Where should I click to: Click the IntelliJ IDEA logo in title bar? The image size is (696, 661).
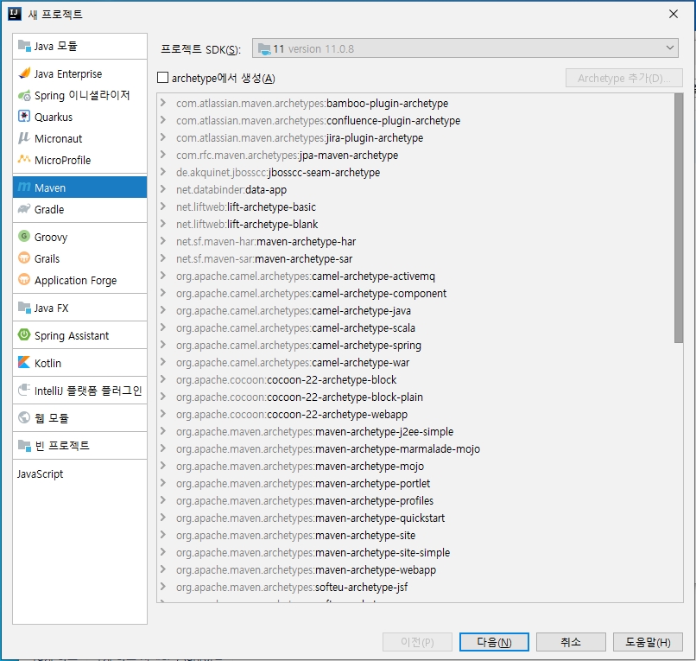tap(15, 14)
